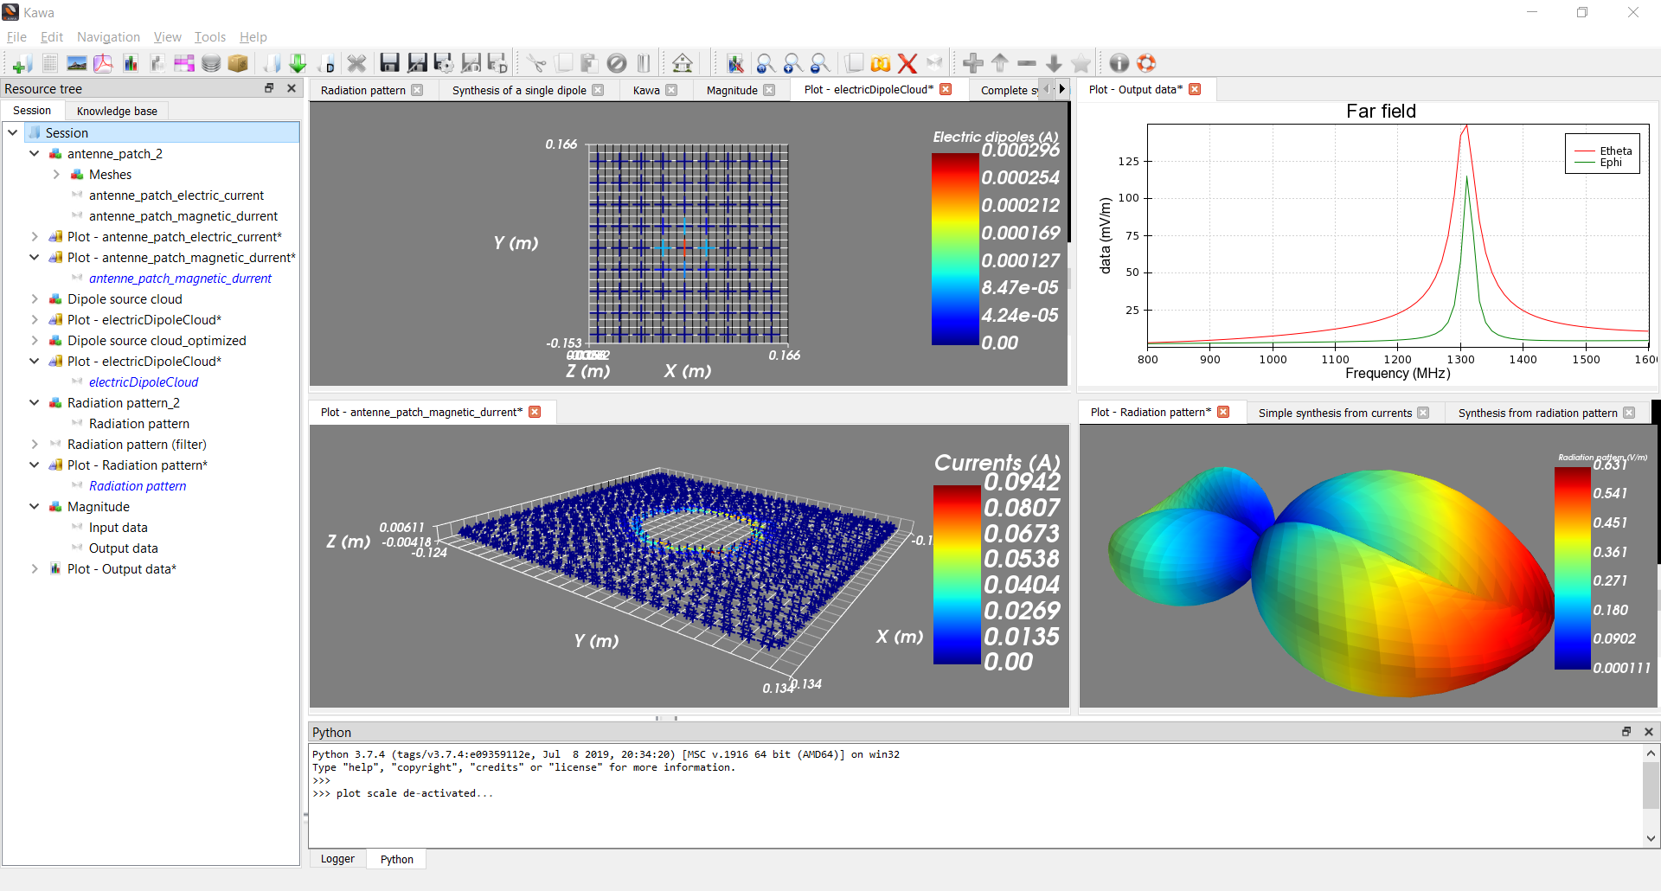This screenshot has width=1661, height=891.
Task: Click the home icon in toolbar
Action: 682,64
